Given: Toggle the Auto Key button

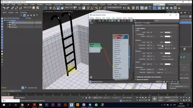Looking at the screenshot, I should tap(161, 97).
